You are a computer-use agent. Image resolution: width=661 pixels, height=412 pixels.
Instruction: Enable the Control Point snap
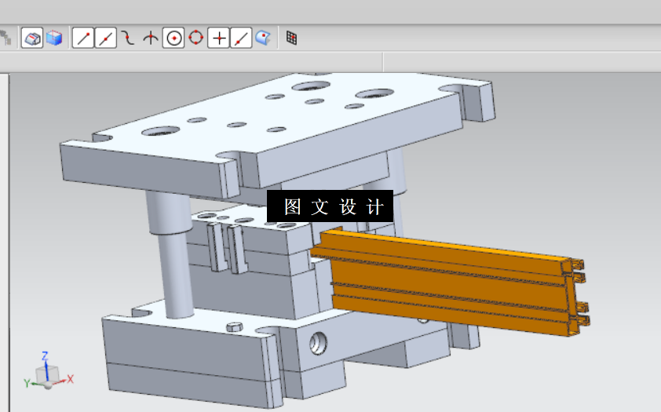(x=128, y=38)
